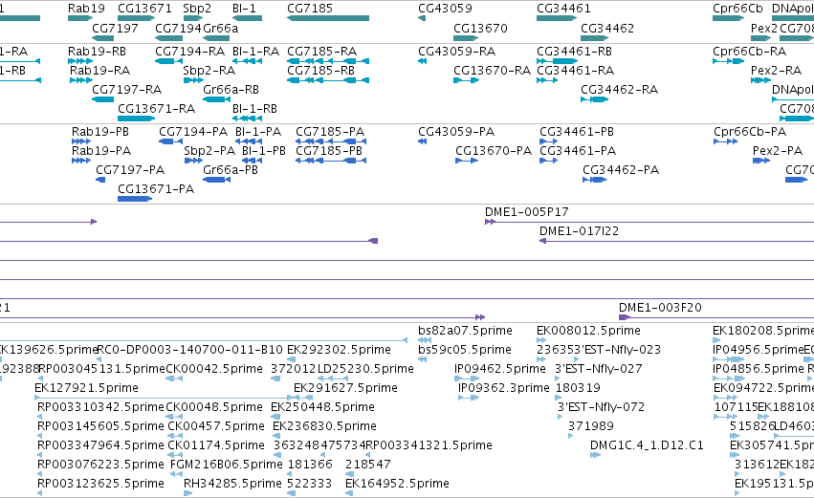This screenshot has width=814, height=498.
Task: Open transcript CG34461-RA
Action: click(575, 70)
